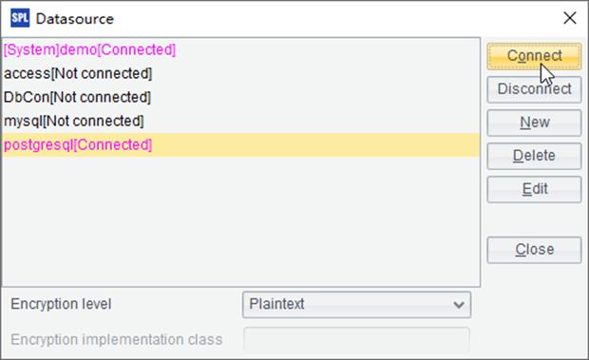Delete the selected datasource
Screen dimensions: 589x360
[x=534, y=156]
